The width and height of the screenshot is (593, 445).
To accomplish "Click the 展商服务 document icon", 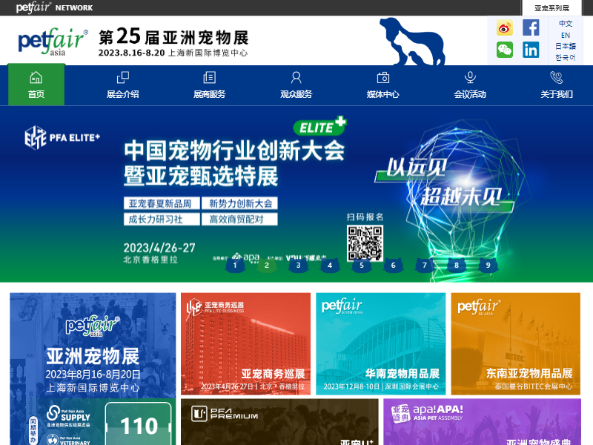I will (210, 78).
